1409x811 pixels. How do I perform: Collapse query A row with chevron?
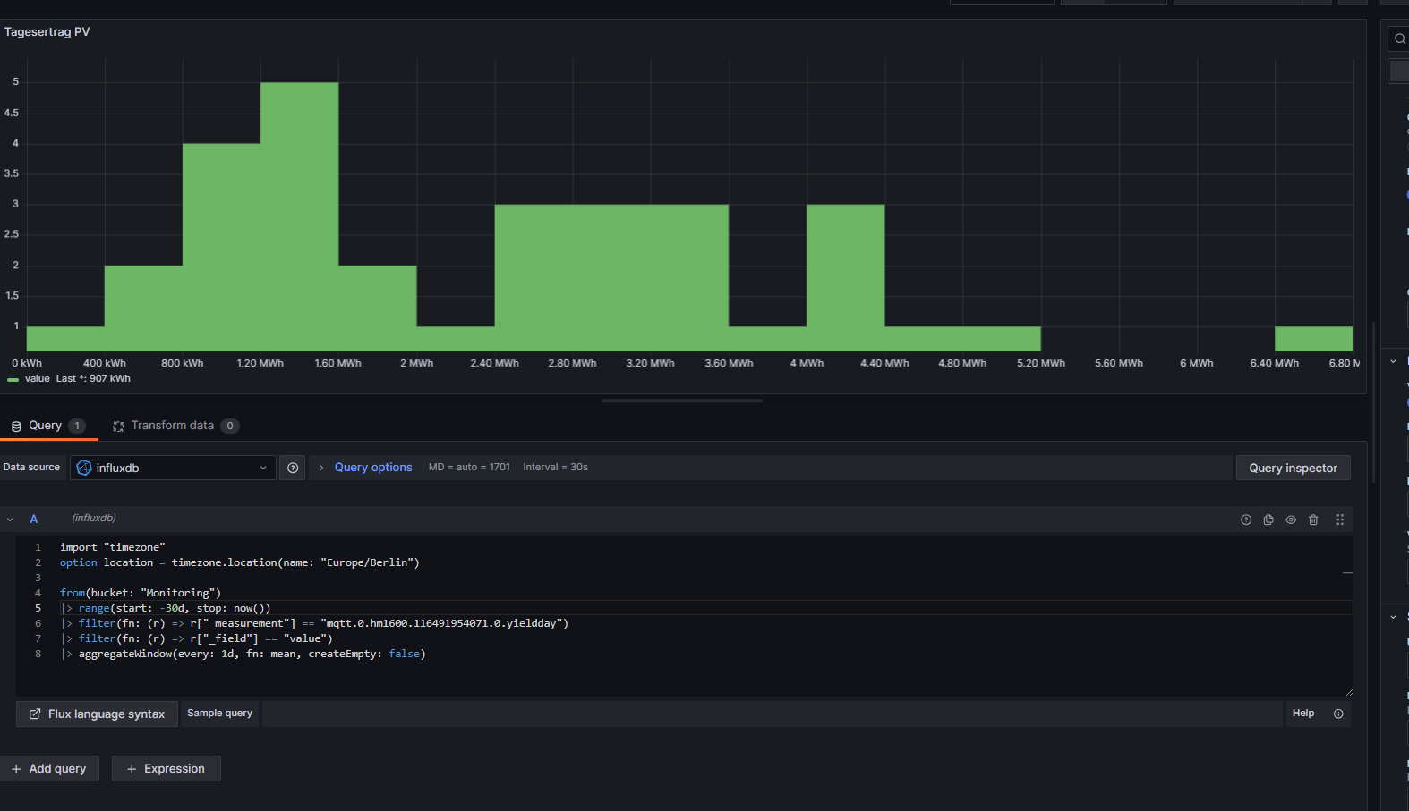[10, 520]
